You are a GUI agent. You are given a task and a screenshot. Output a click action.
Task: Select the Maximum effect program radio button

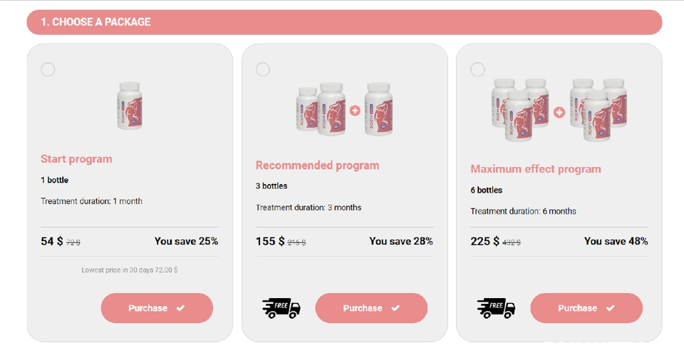[x=477, y=69]
